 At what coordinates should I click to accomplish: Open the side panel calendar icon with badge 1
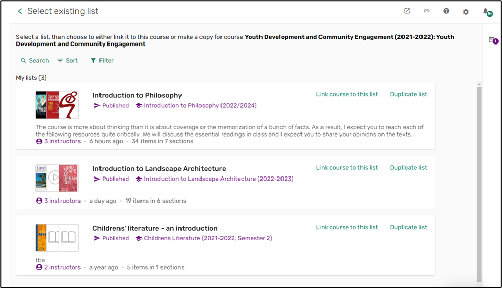pyautogui.click(x=493, y=40)
